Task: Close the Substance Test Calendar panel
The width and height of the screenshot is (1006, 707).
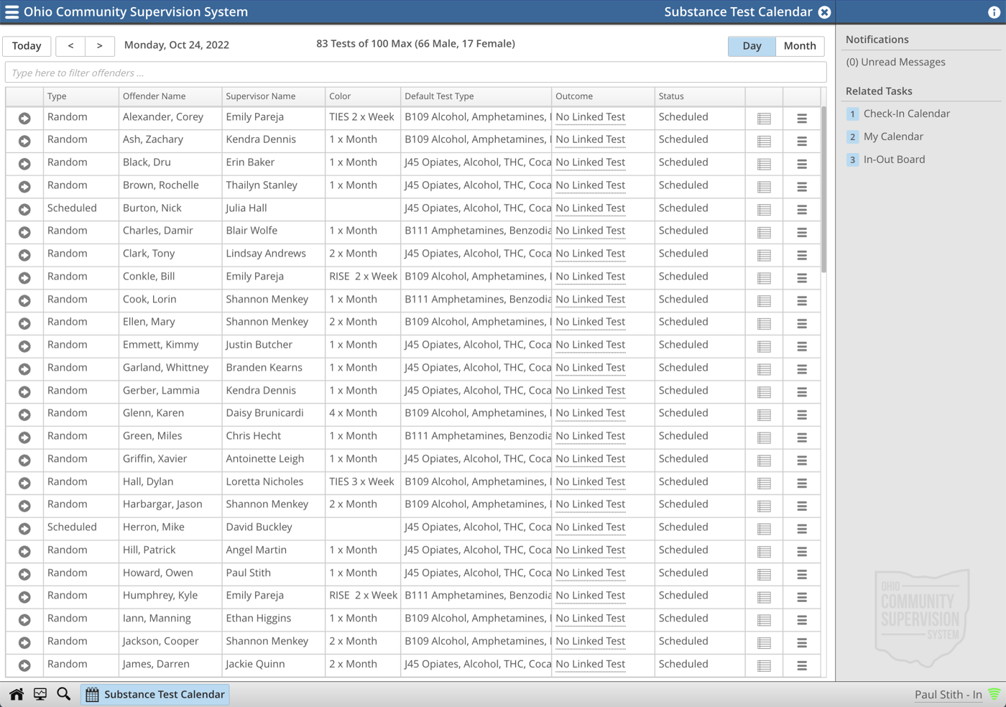Action: click(825, 12)
